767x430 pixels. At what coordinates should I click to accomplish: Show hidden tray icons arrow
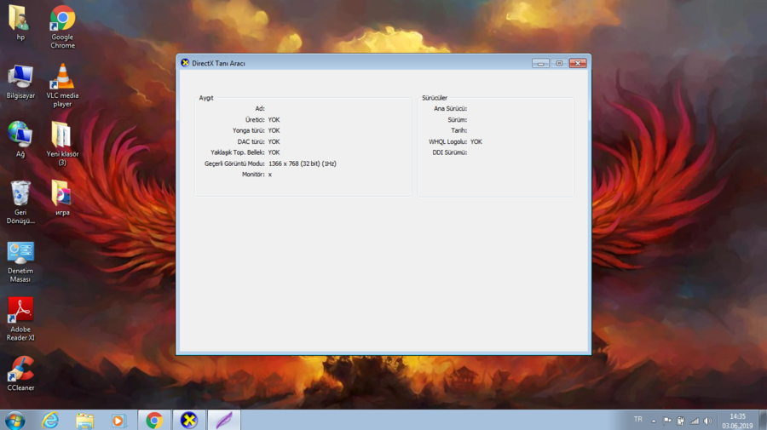pos(654,421)
